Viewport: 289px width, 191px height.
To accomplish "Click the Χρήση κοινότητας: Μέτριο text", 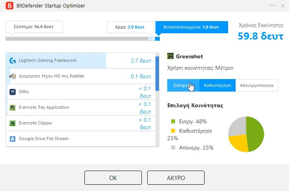I will tap(200, 68).
